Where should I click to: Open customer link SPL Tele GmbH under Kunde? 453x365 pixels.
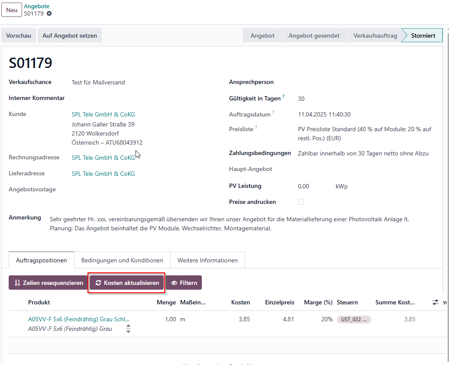pos(103,114)
